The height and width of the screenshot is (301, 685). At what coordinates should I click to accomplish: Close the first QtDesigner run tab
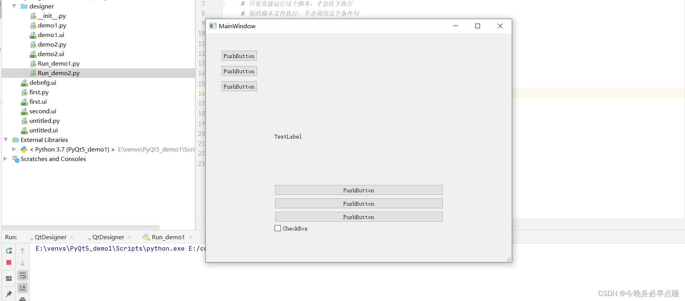[72, 237]
